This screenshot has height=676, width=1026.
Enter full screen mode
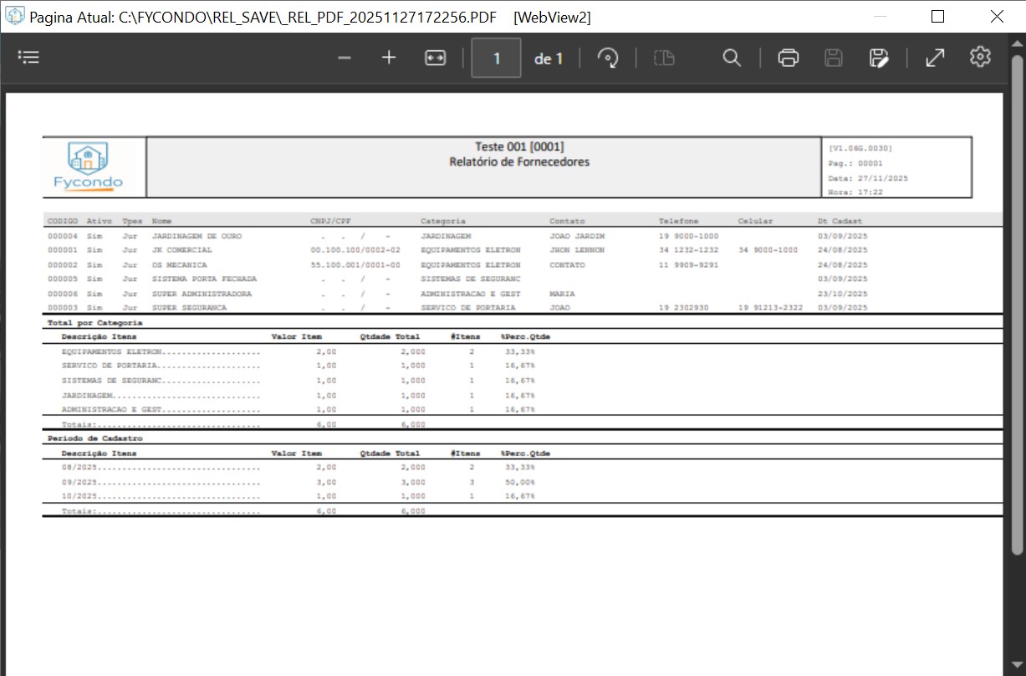[x=935, y=58]
